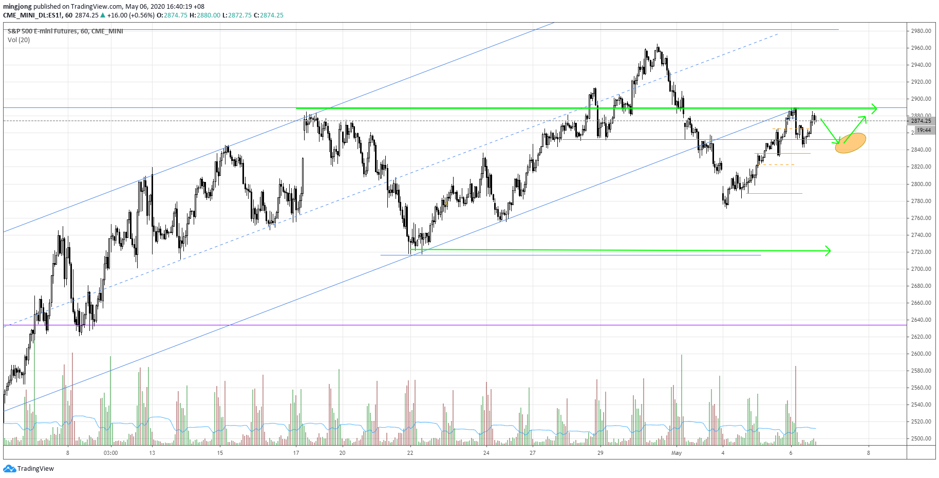Click the 19:44 bar countdown label

[924, 131]
